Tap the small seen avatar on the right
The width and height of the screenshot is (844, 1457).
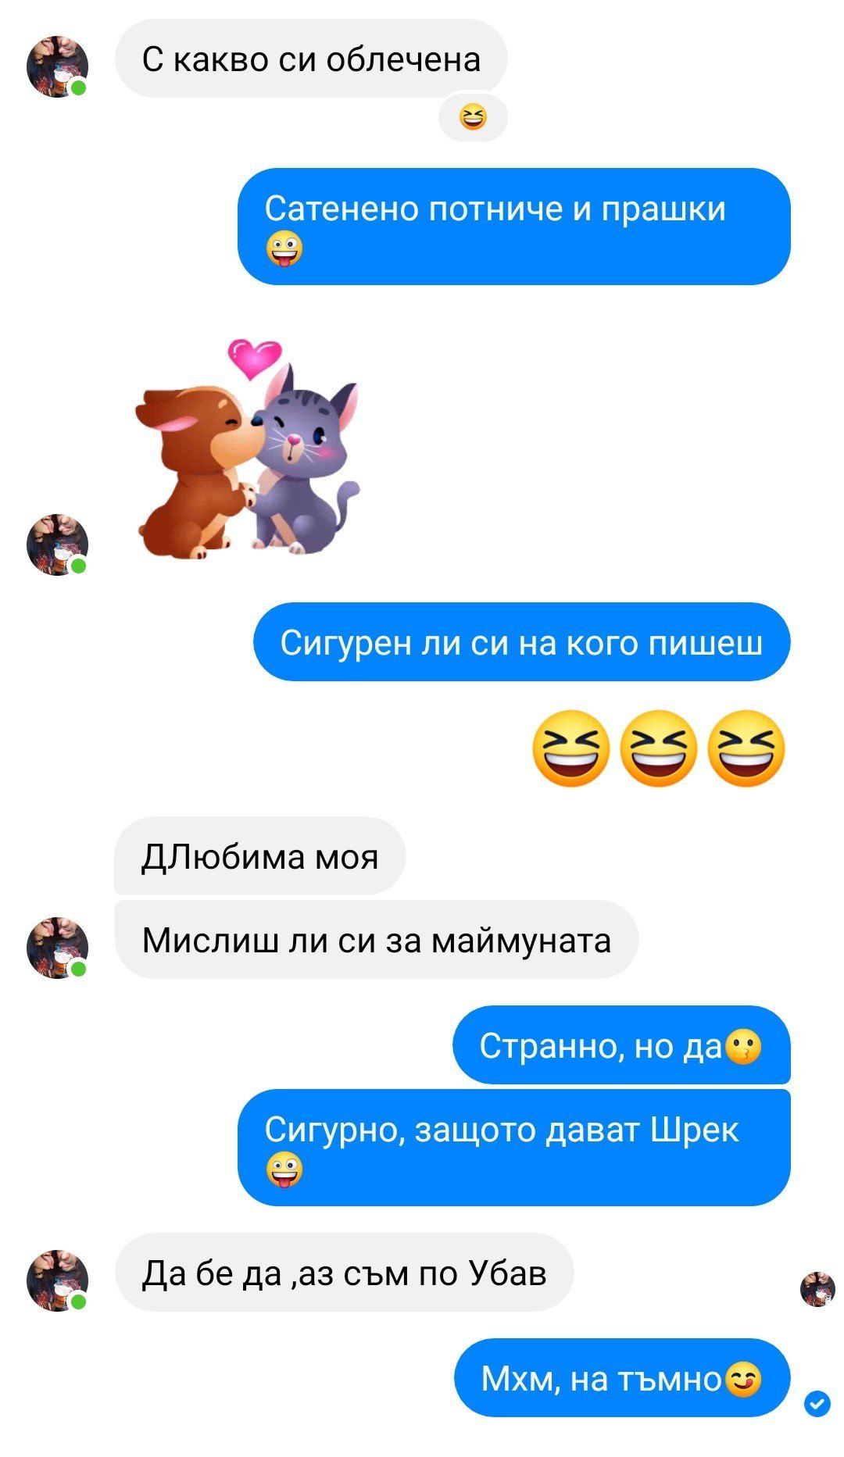pyautogui.click(x=817, y=1289)
